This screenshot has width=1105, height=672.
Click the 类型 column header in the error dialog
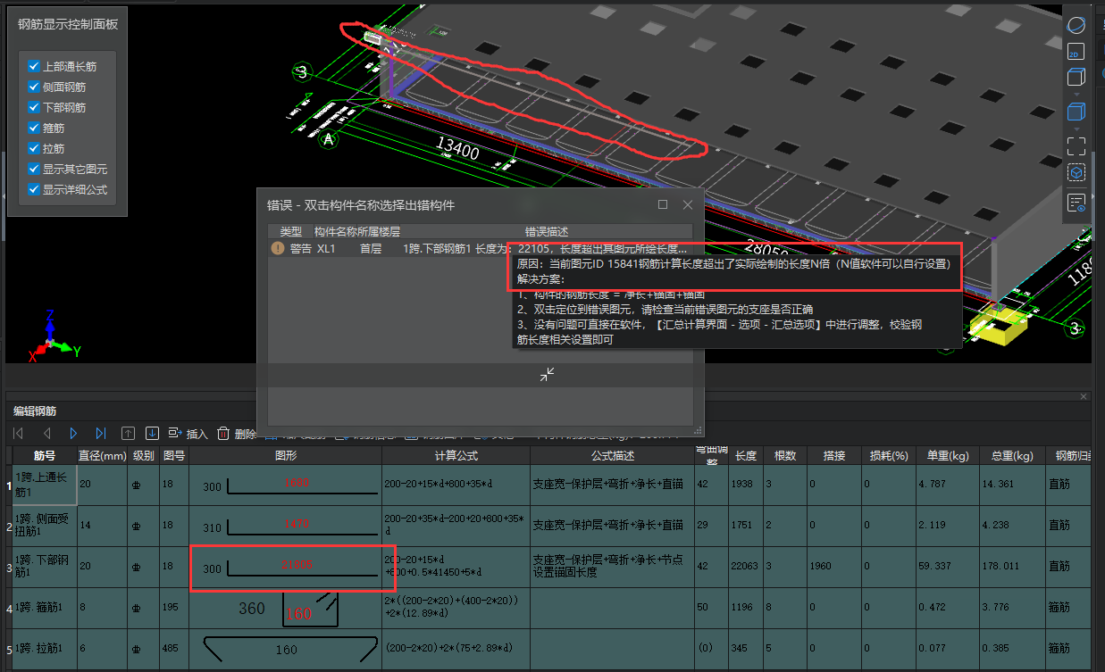pyautogui.click(x=291, y=232)
